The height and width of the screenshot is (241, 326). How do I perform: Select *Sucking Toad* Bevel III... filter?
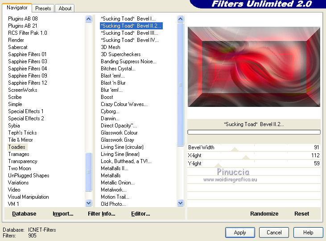(x=129, y=33)
